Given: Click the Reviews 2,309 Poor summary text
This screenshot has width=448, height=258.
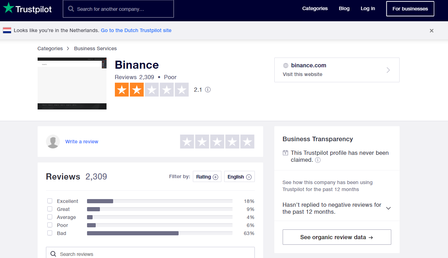Looking at the screenshot, I should [146, 77].
